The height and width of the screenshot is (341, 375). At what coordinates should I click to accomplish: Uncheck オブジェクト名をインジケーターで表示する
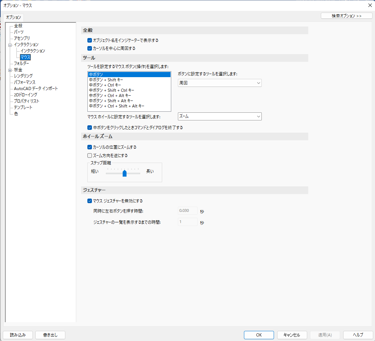pyautogui.click(x=89, y=40)
